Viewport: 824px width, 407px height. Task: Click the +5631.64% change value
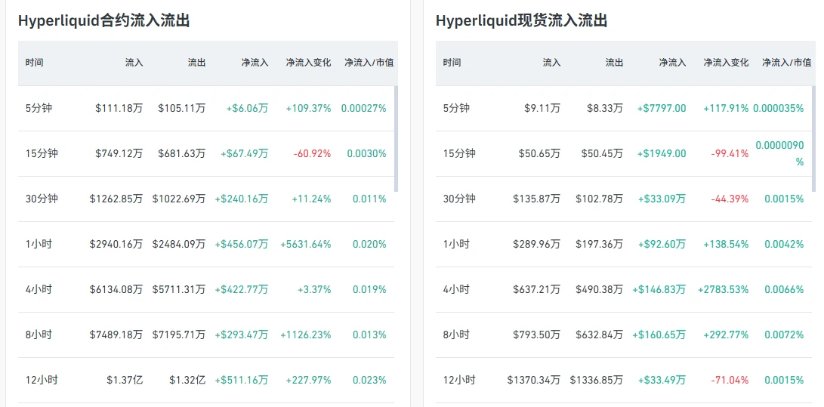pyautogui.click(x=306, y=244)
